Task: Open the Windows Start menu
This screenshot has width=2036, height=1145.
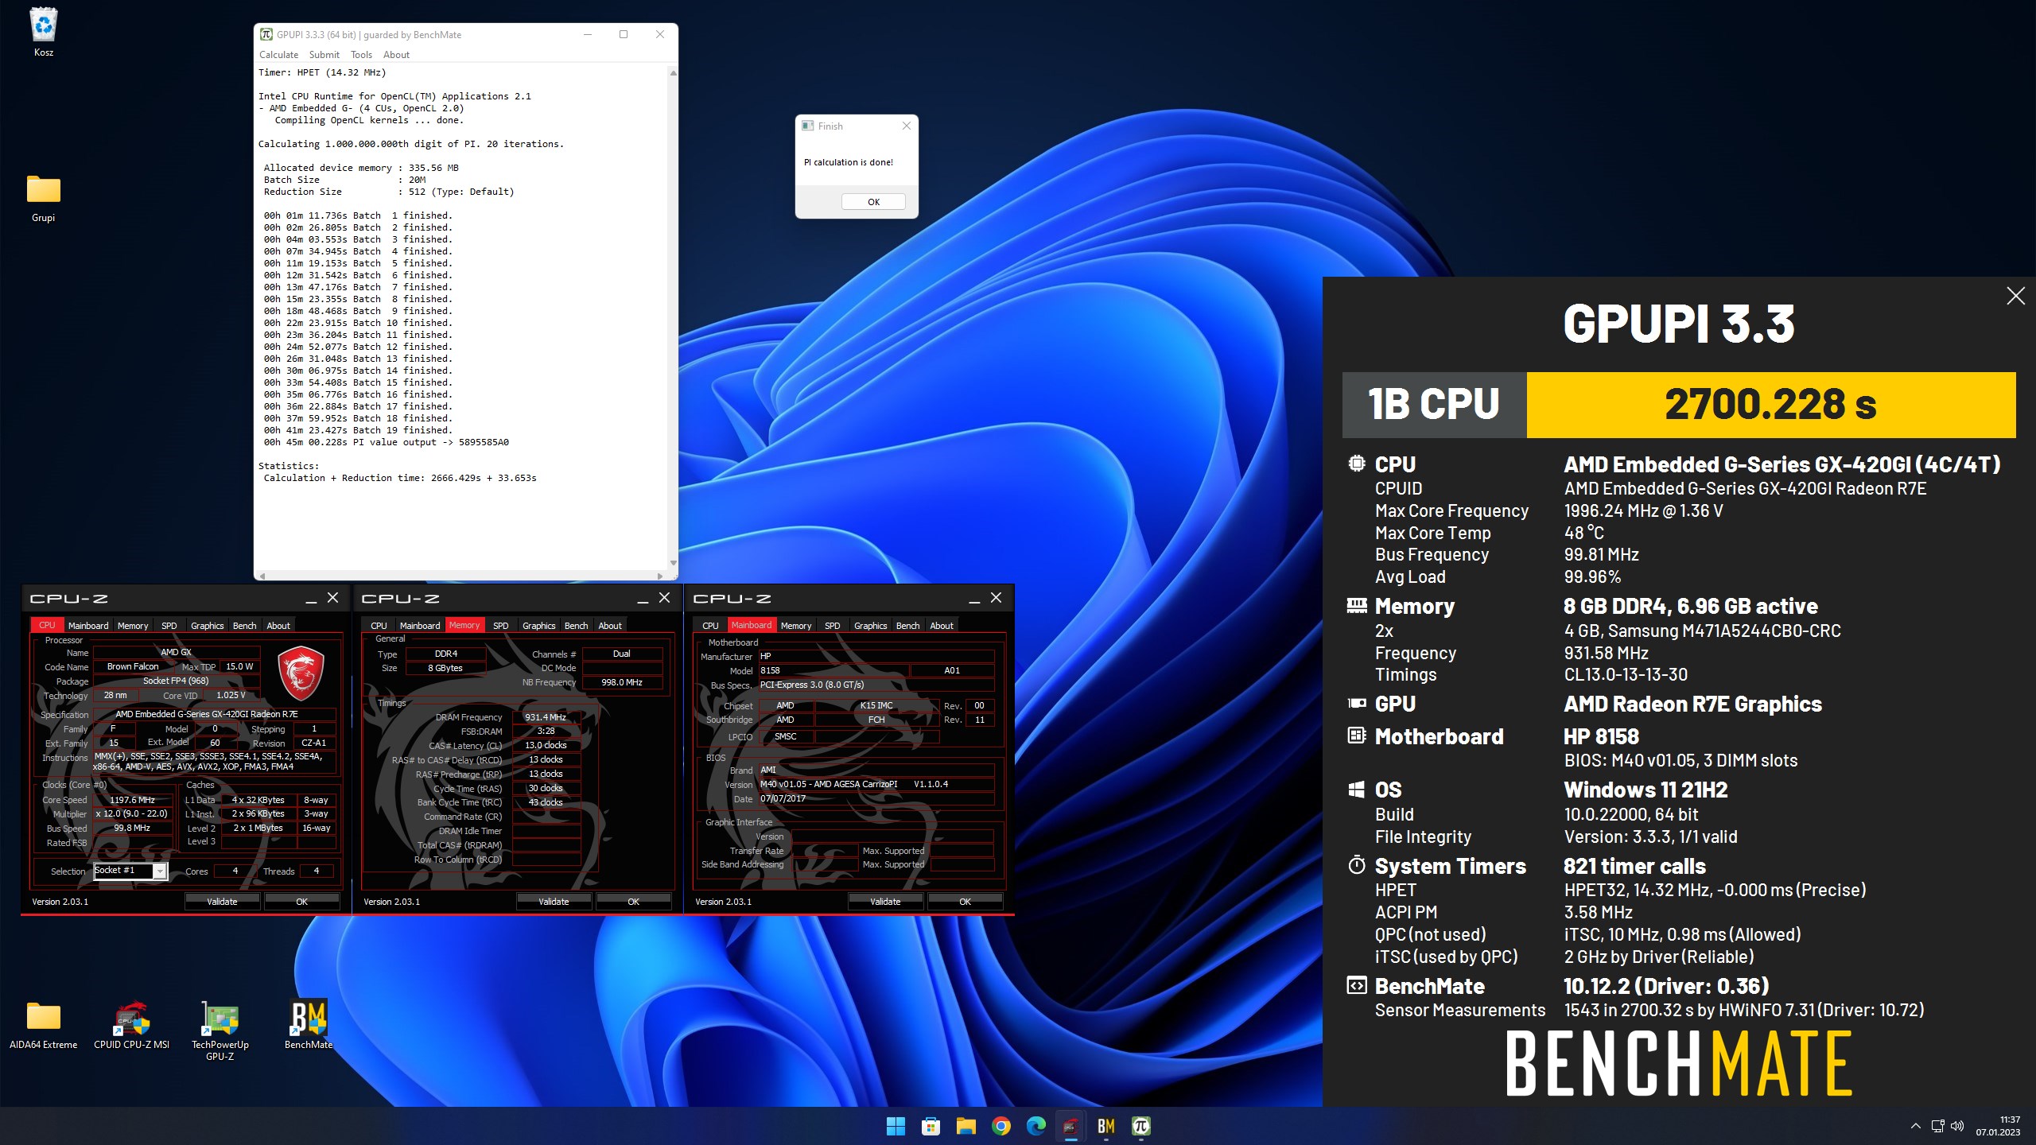Action: coord(896,1126)
